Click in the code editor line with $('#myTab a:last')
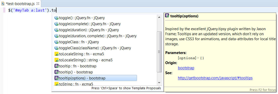 click(x=32, y=10)
